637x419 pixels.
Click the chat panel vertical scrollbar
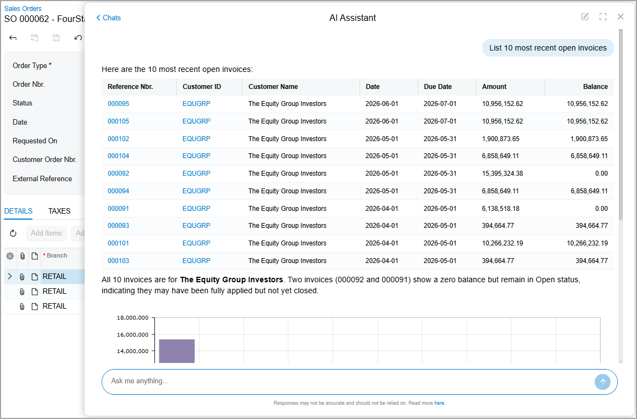[x=621, y=124]
